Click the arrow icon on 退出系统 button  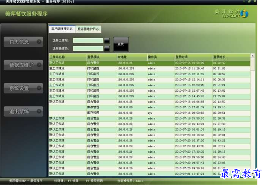(x=39, y=111)
